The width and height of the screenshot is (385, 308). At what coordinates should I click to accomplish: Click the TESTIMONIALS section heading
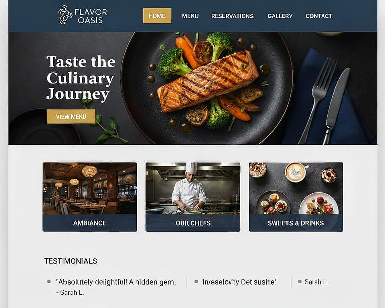[x=71, y=261]
